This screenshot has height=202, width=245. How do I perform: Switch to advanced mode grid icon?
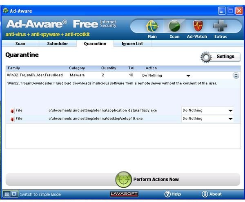(x=7, y=194)
